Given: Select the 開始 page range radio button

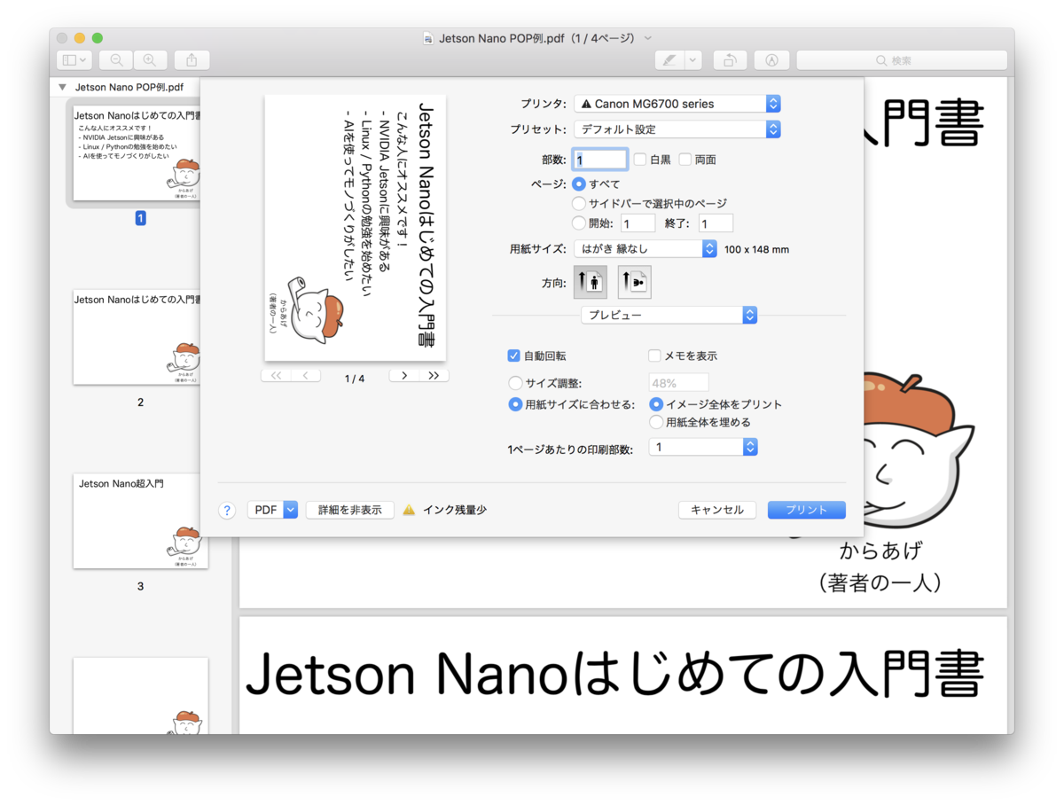Looking at the screenshot, I should coord(579,223).
